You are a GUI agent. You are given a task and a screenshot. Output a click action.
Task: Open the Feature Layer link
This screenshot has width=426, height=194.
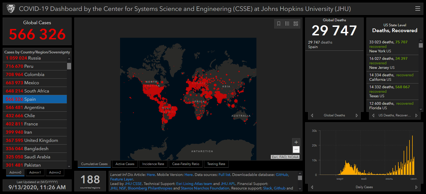pos(122,179)
